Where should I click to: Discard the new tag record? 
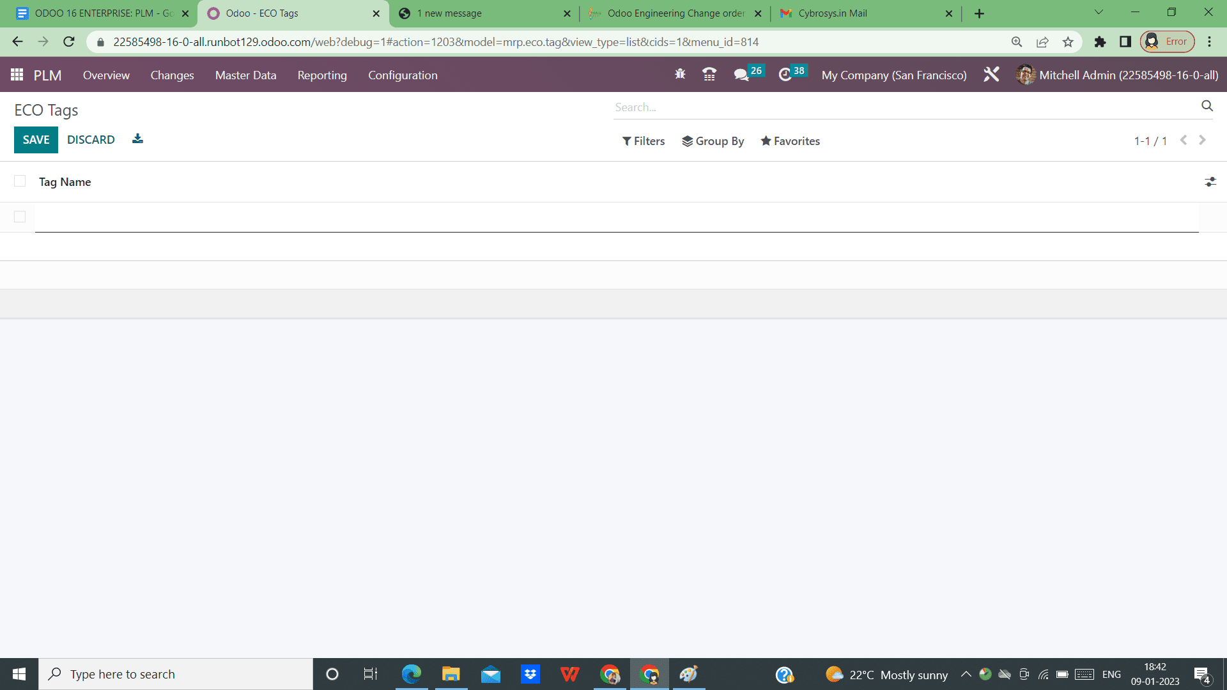click(91, 140)
